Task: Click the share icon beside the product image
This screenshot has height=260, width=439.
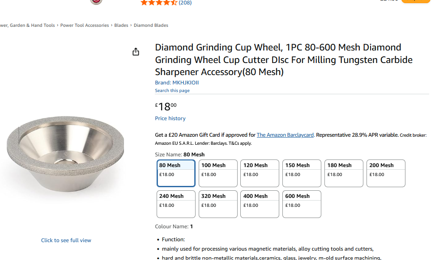Action: point(136,52)
